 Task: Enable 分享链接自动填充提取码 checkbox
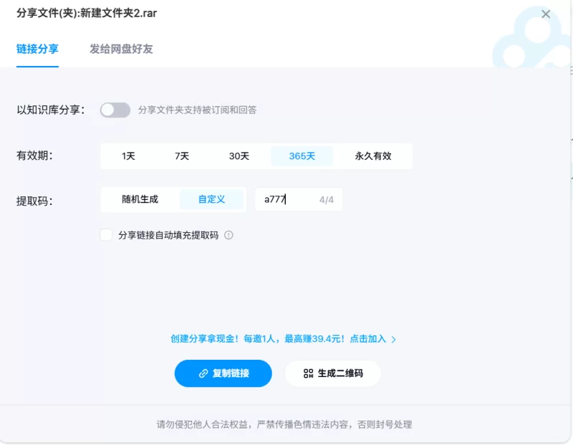(106, 235)
